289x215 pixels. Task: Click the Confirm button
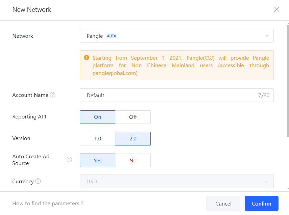click(x=261, y=203)
